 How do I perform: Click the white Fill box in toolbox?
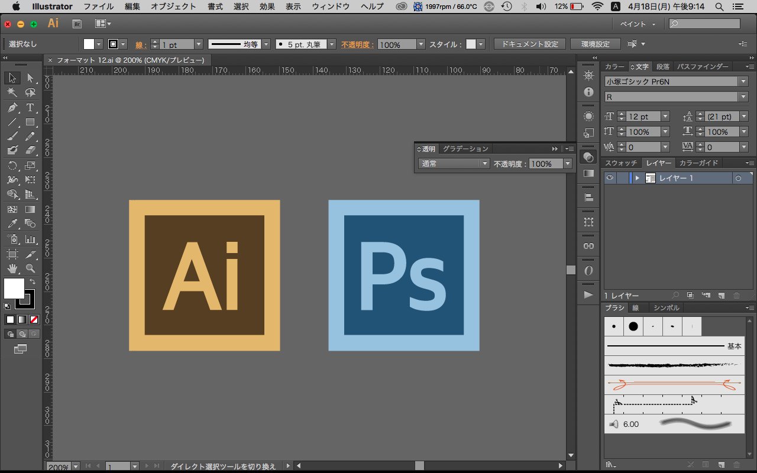click(14, 288)
